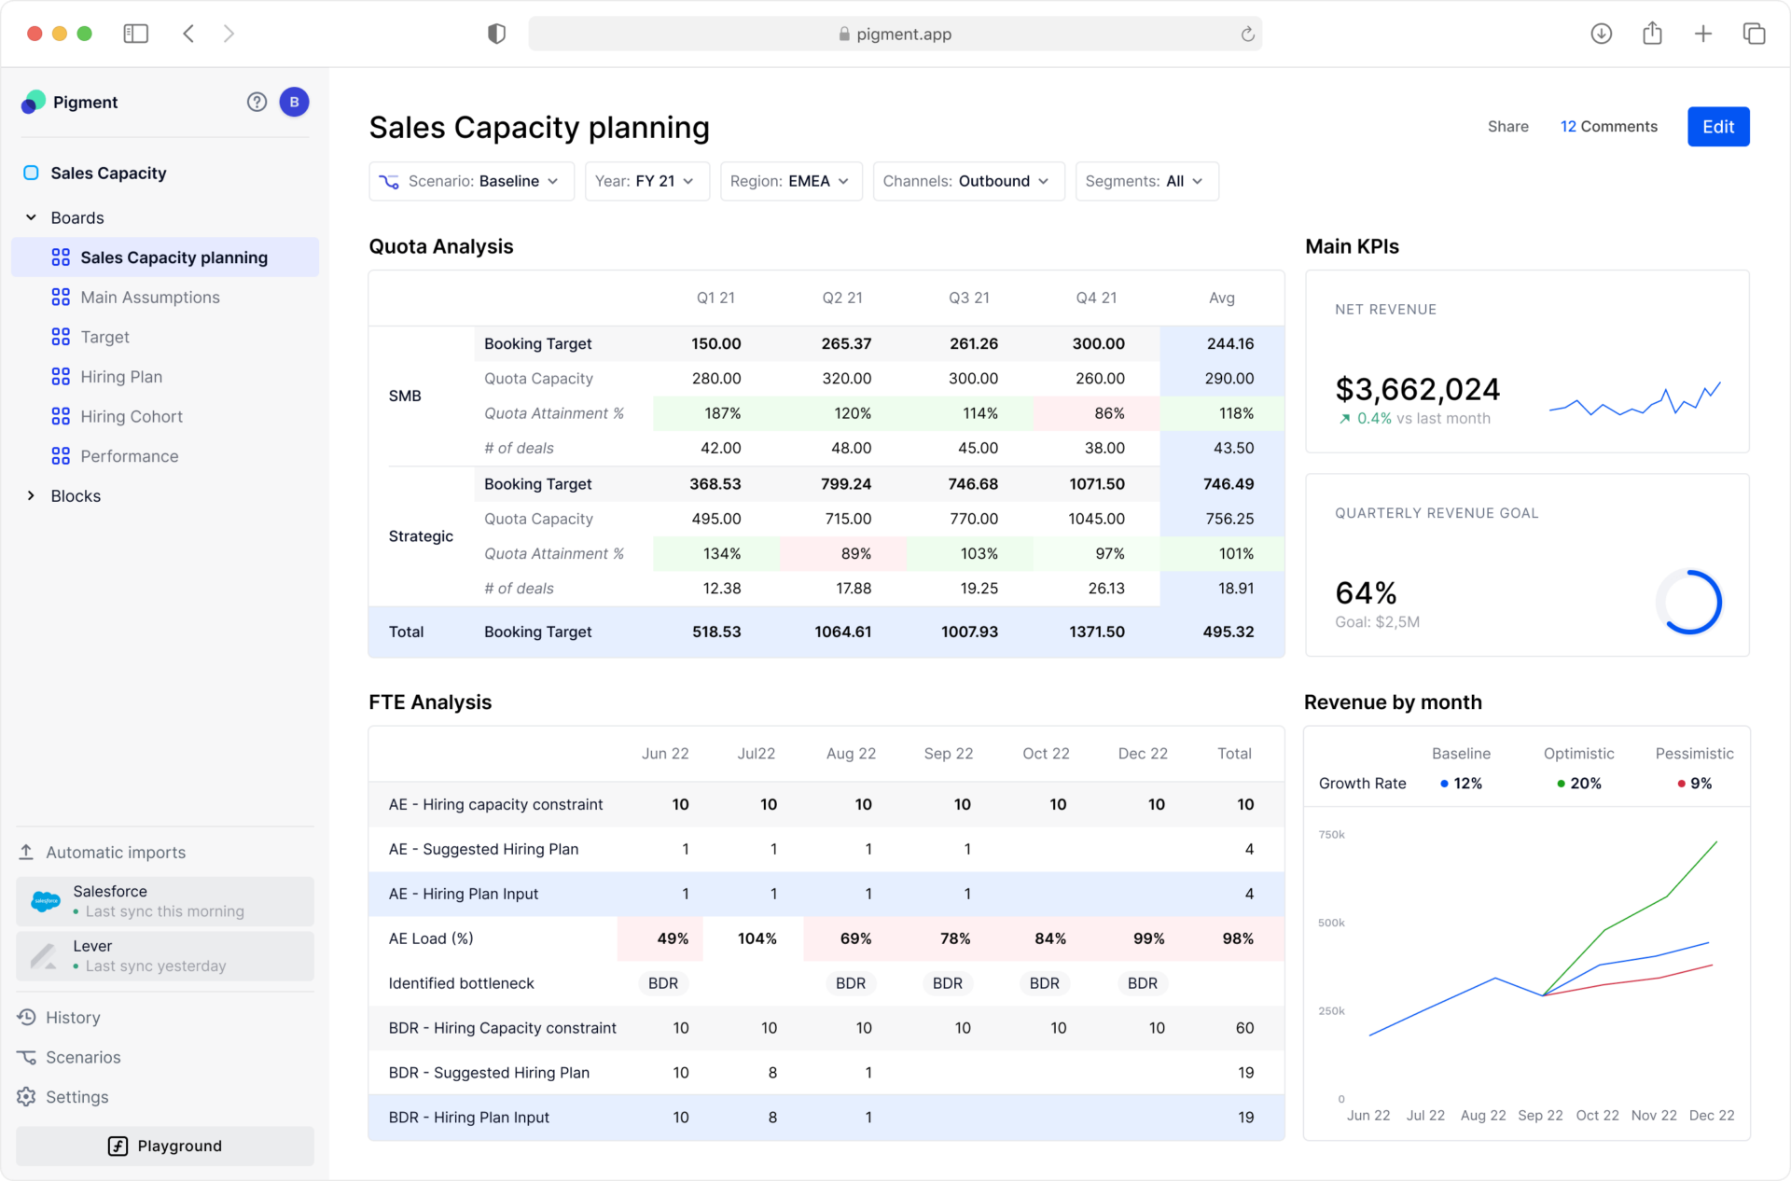Go to the Hiring Plan board
The image size is (1791, 1181).
(121, 377)
